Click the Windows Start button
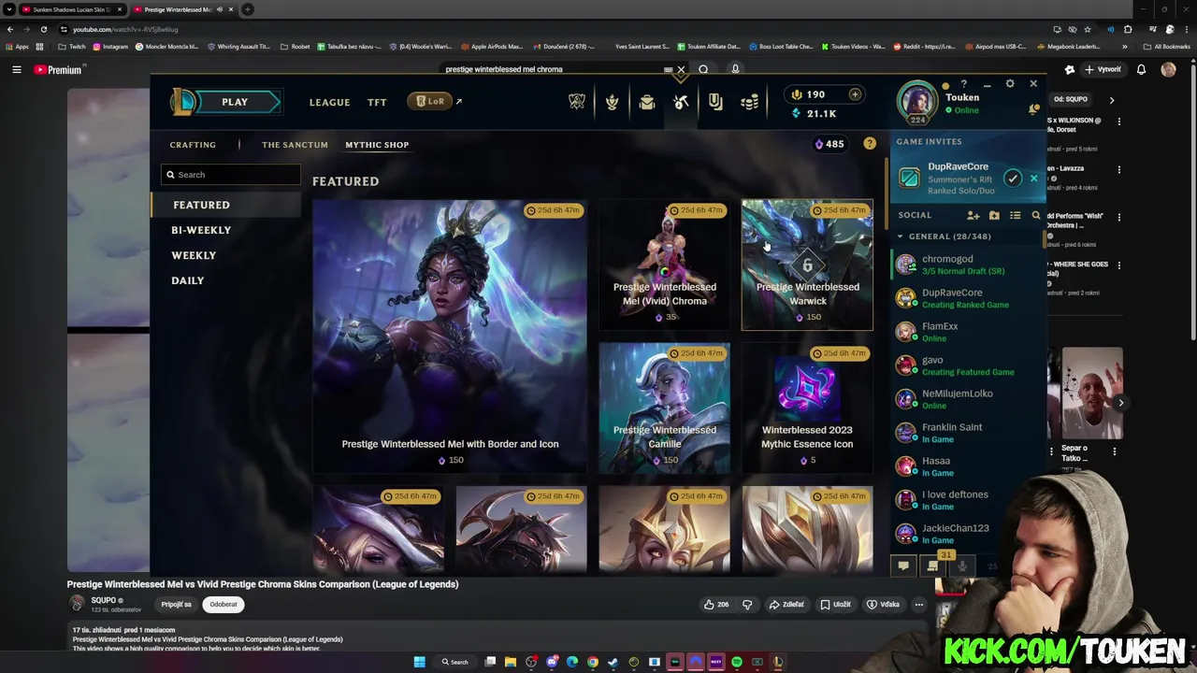 click(x=419, y=662)
